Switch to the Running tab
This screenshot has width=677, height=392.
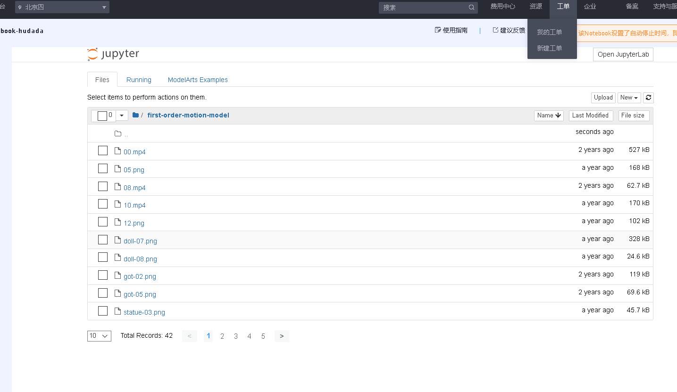[x=139, y=80]
